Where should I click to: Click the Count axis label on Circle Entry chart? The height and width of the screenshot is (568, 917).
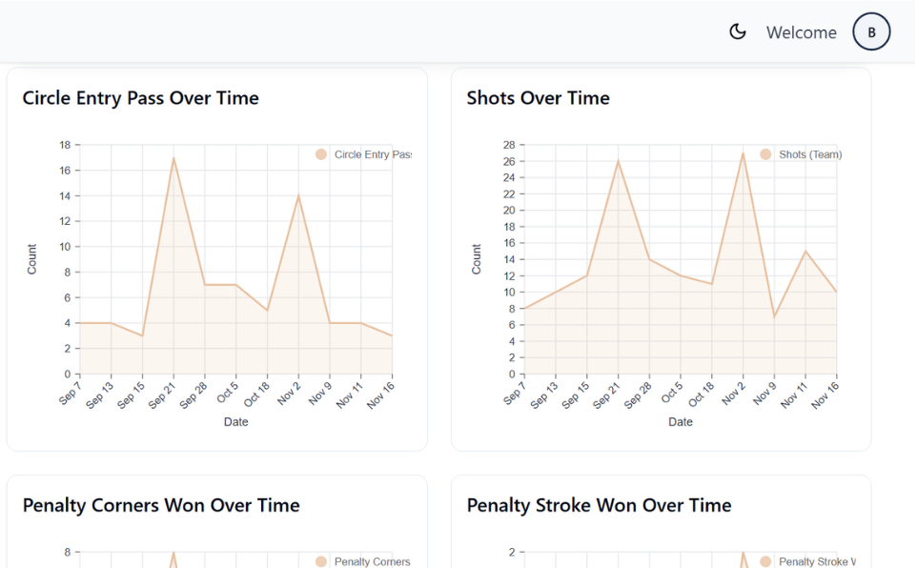31,257
